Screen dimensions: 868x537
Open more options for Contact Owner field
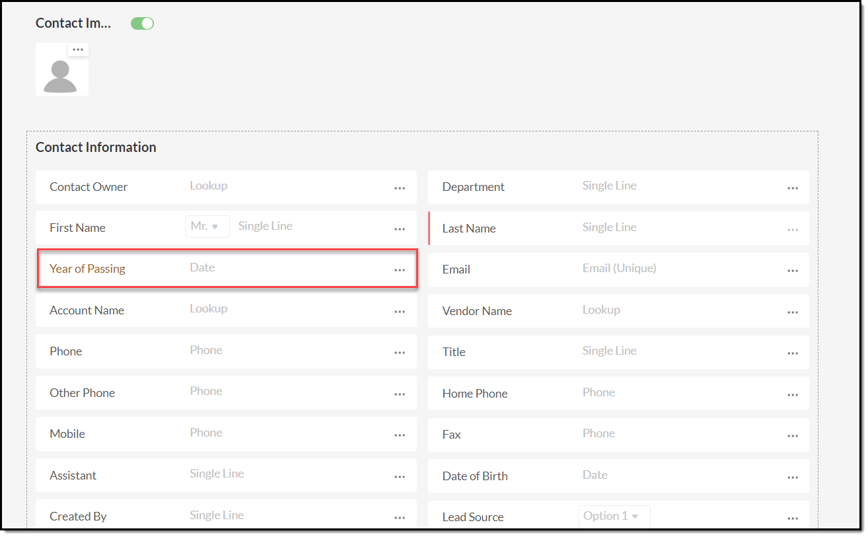(x=400, y=188)
